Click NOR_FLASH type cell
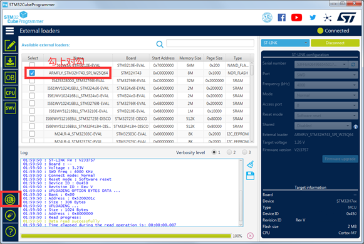364x244 pixels. [x=237, y=73]
